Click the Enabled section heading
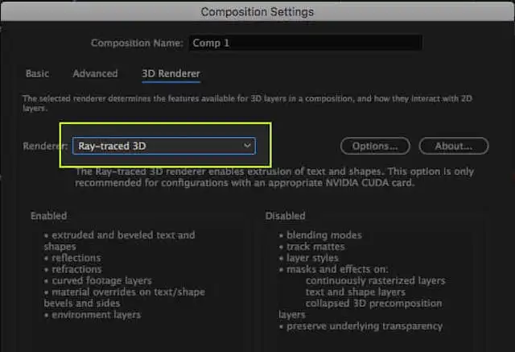Screen dimensions: 515x352 tap(48, 216)
